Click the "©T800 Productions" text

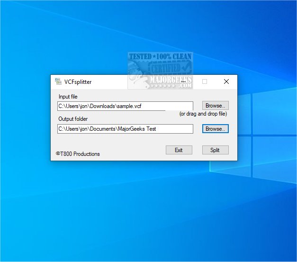[78, 154]
